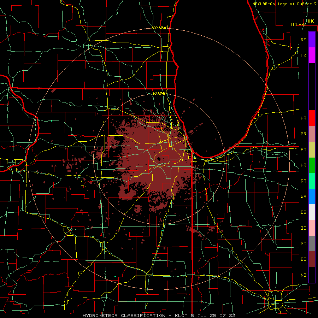
Task: Click the light pink IC color swatch
Action: pos(312,228)
